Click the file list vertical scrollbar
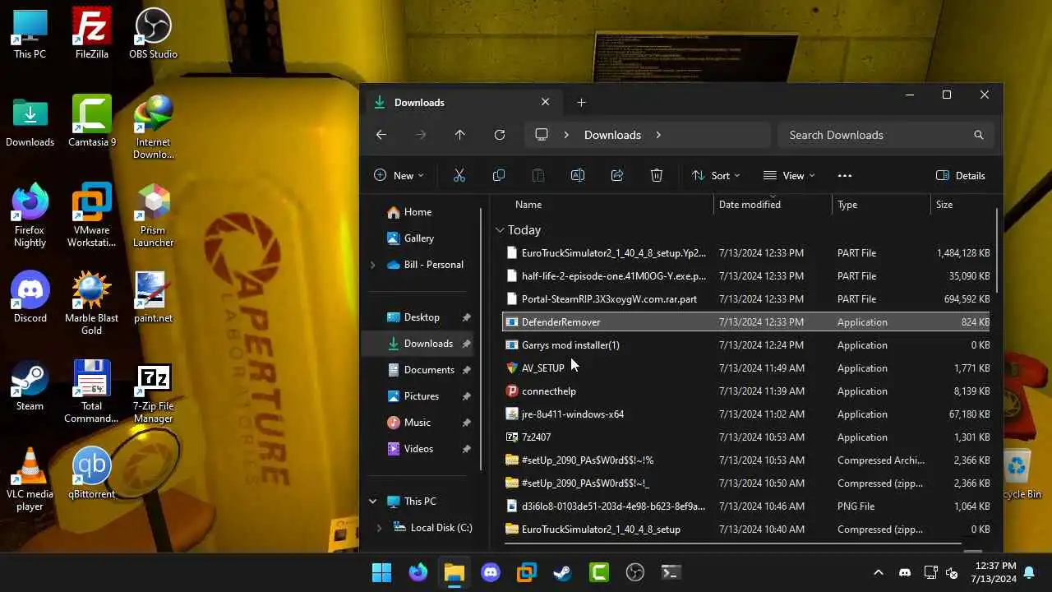This screenshot has width=1052, height=592. (x=997, y=251)
